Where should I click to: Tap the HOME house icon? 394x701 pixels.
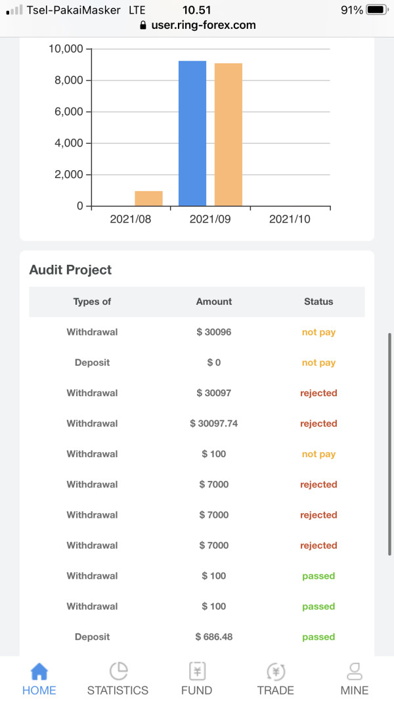39,671
